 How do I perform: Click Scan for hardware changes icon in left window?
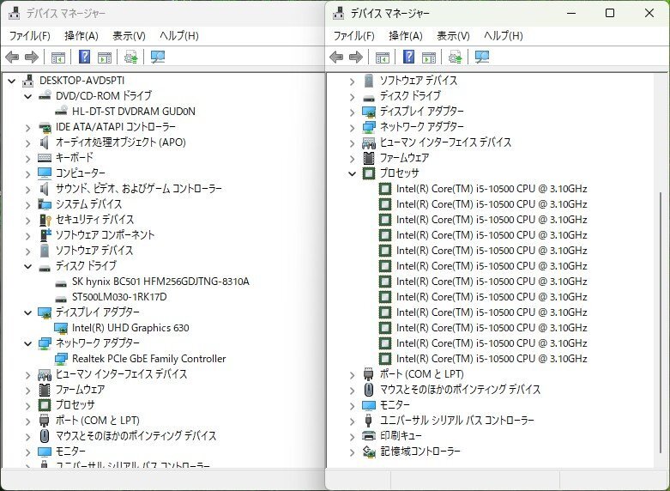tap(158, 57)
